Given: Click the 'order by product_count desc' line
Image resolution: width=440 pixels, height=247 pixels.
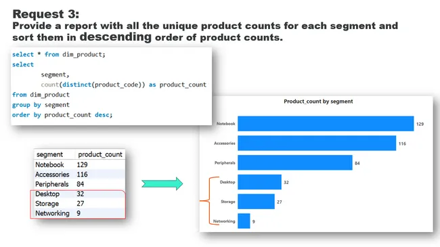Looking at the screenshot, I should point(62,115).
